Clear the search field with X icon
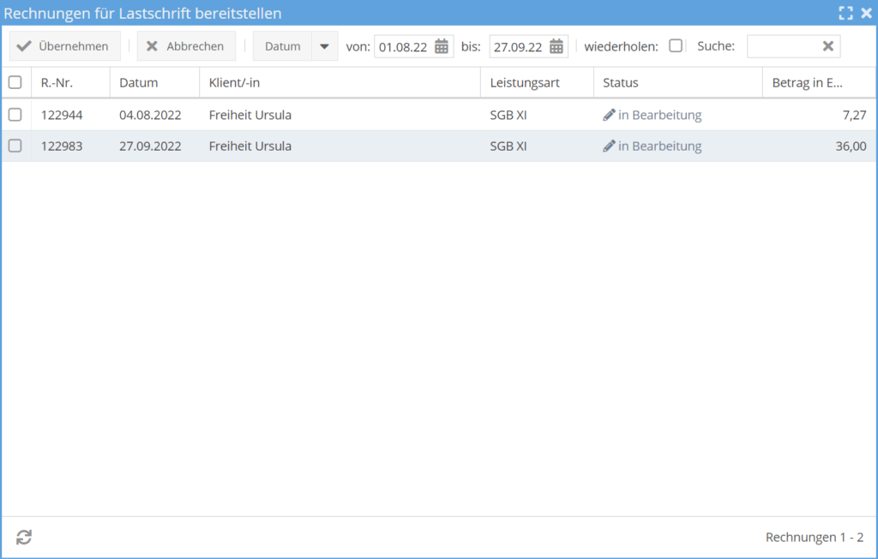The image size is (878, 559). tap(827, 46)
